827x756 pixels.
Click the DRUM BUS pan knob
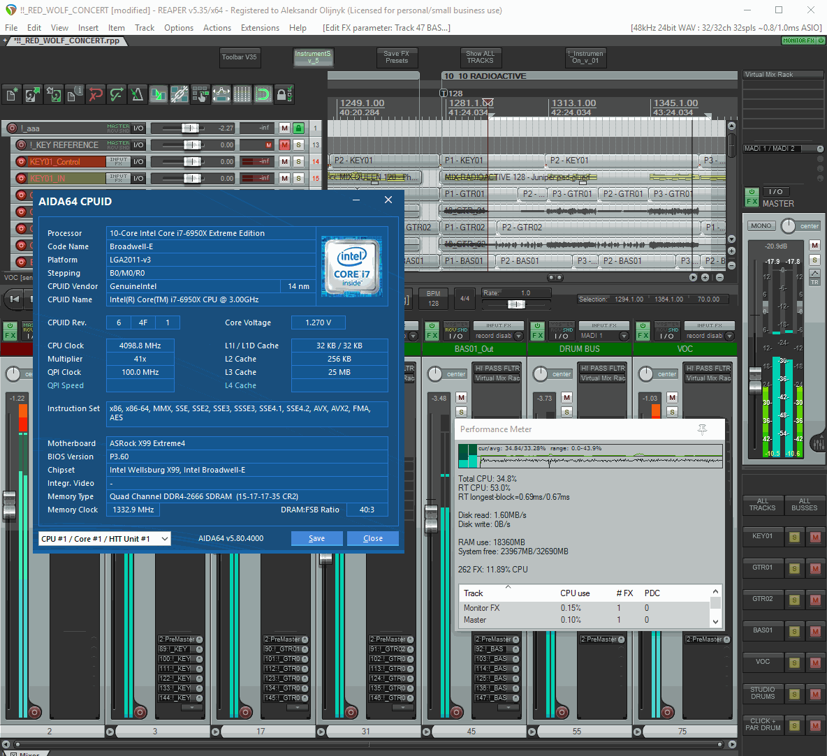tap(540, 374)
